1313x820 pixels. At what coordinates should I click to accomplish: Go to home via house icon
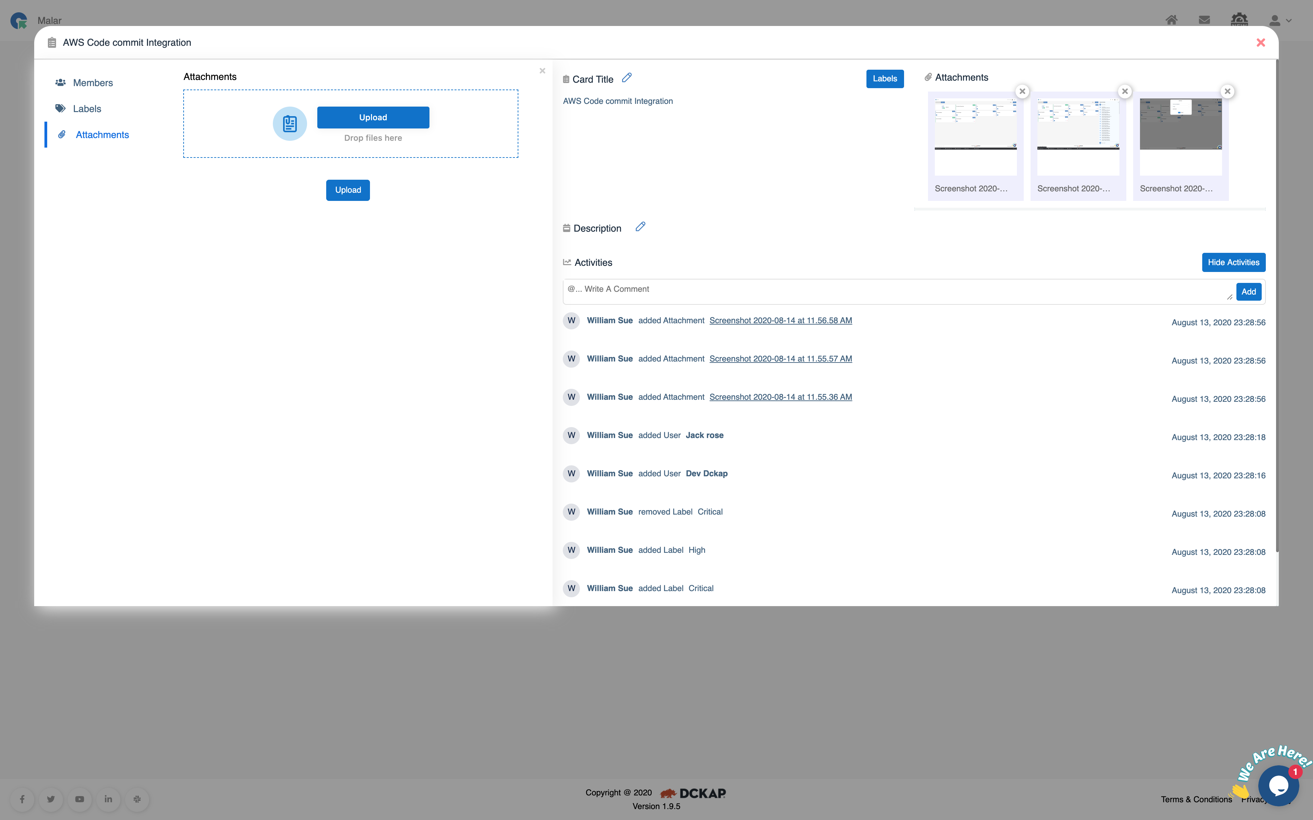pyautogui.click(x=1171, y=20)
